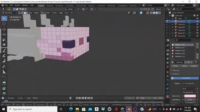Open the Tool properties tab

(167, 45)
